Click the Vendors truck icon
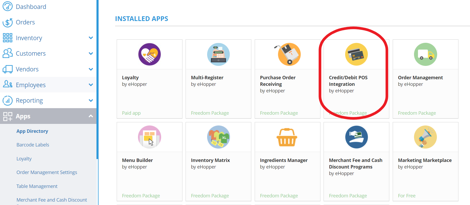470x205 pixels. 8,69
